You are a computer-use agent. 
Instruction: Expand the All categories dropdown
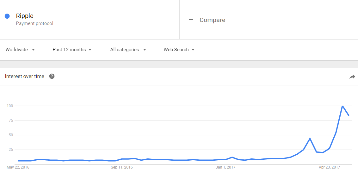pos(128,50)
